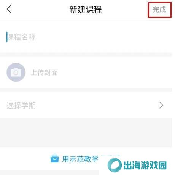Tap 完成 to finish creating course
Viewport: 175px width, 175px height.
pos(159,9)
